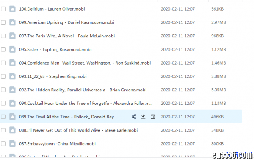Click the modified date of 093.11_22_63

click(178, 76)
